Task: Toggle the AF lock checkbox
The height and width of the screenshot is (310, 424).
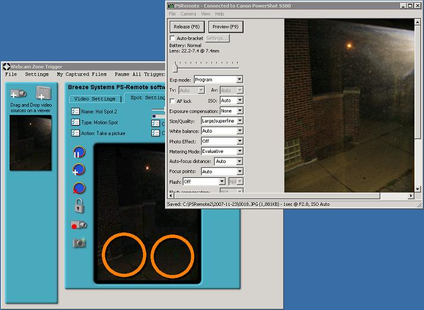Action: pyautogui.click(x=172, y=101)
